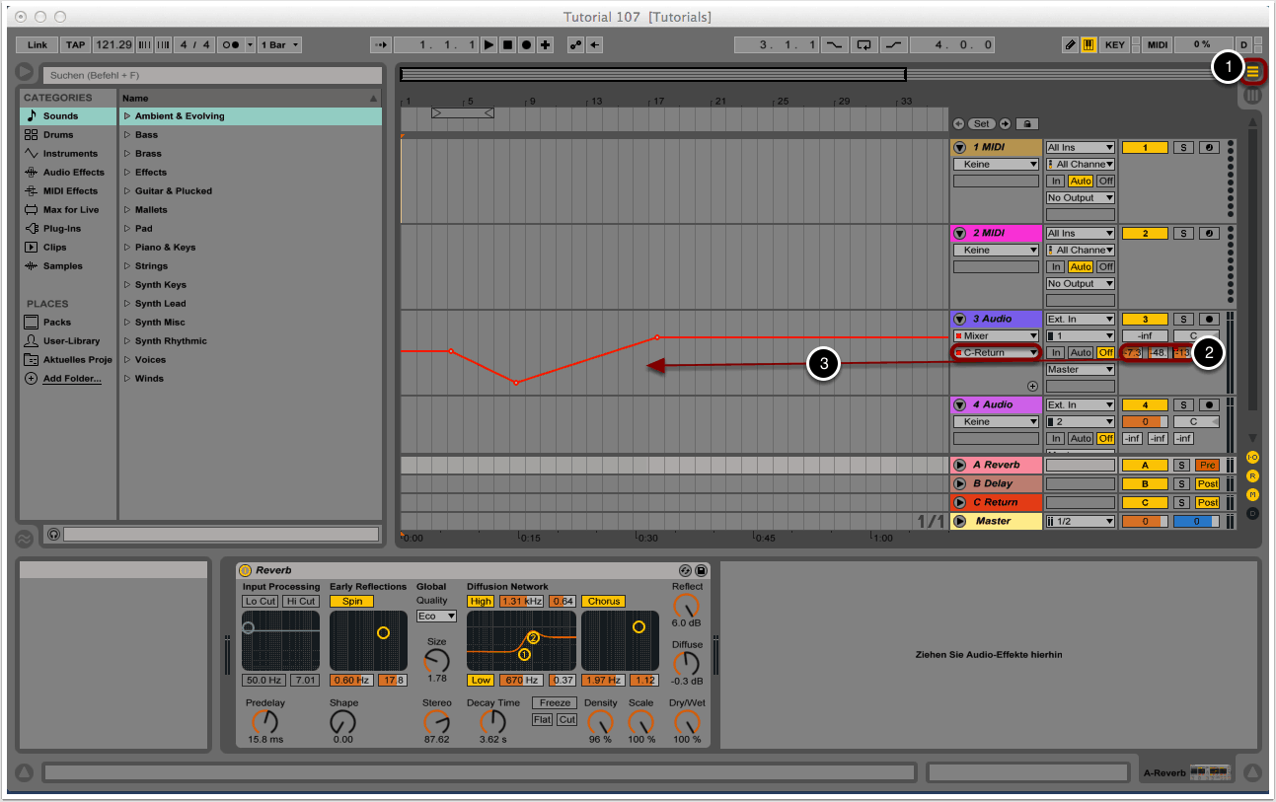Click the TAP tempo button

(75, 44)
